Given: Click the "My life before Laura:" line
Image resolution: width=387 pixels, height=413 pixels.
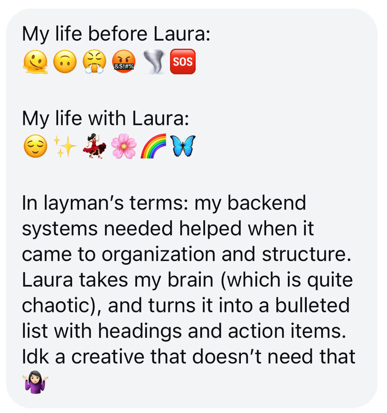Looking at the screenshot, I should [116, 34].
